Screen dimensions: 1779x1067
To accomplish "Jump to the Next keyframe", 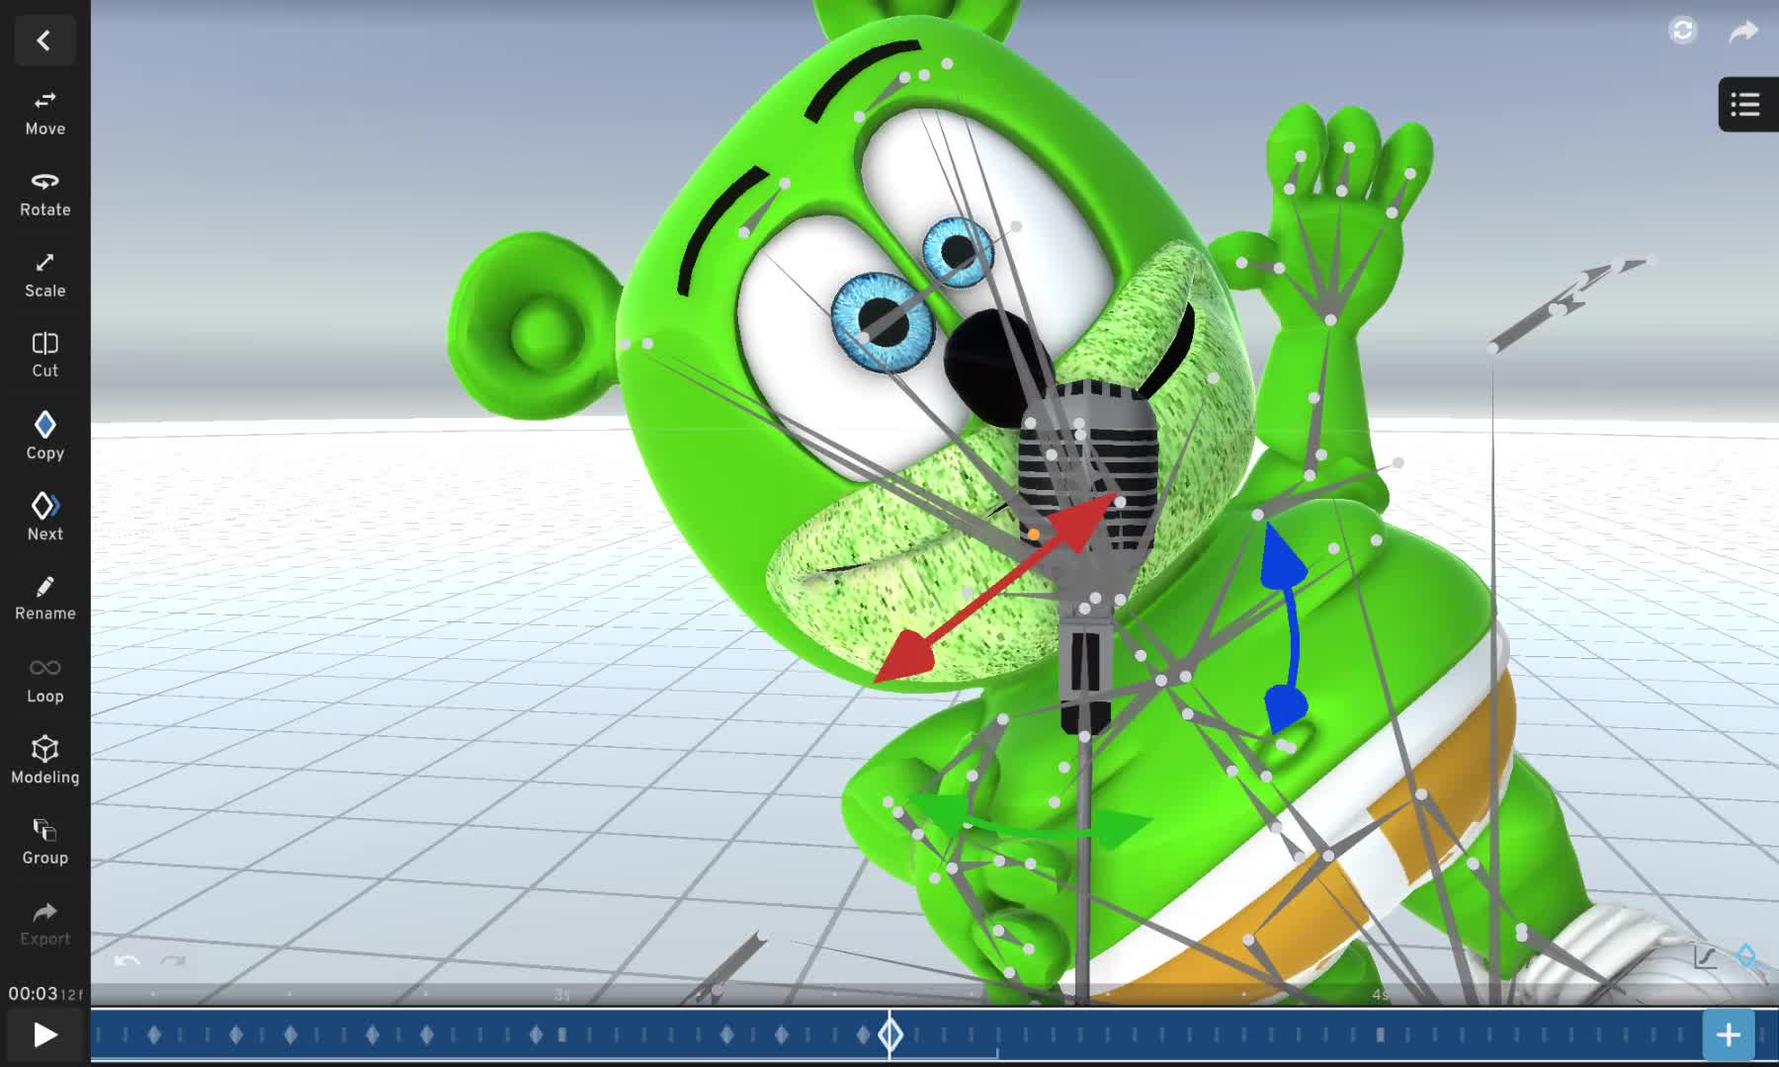I will [x=44, y=517].
